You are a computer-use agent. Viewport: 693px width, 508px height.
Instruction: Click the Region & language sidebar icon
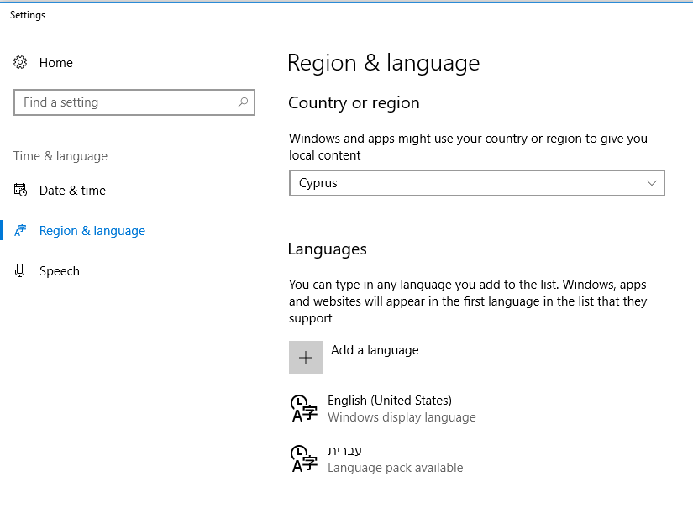20,230
